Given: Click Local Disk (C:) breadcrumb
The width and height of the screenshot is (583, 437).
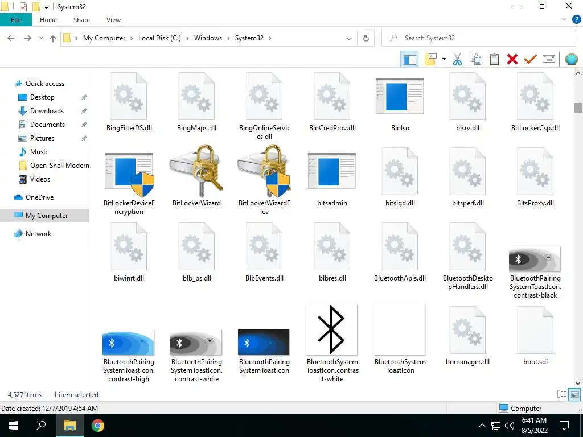Looking at the screenshot, I should [159, 38].
